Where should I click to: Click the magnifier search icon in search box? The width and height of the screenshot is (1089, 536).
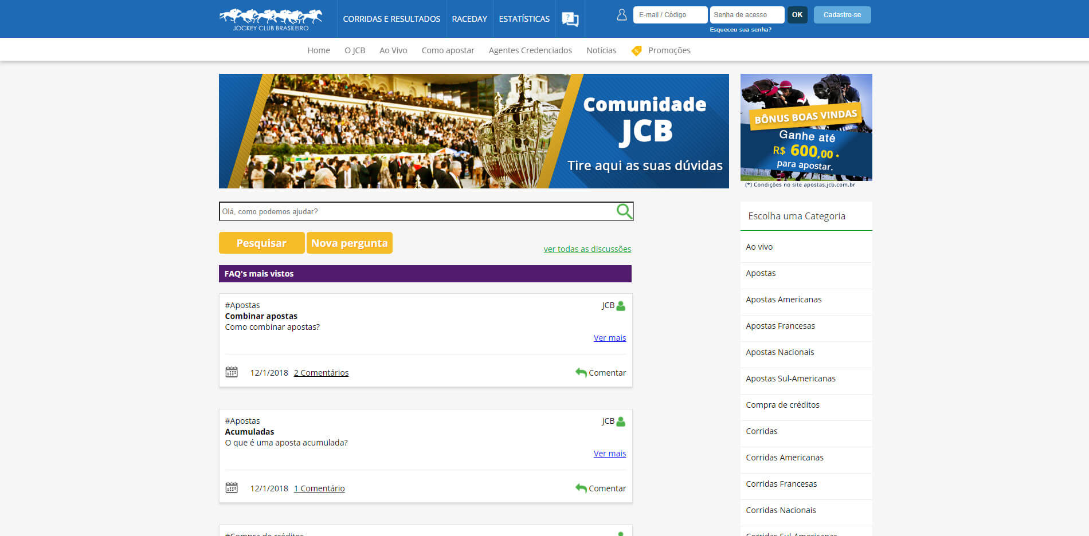(624, 211)
